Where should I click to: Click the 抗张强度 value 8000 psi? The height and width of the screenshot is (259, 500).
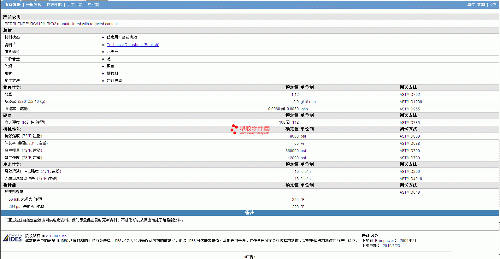(x=298, y=136)
